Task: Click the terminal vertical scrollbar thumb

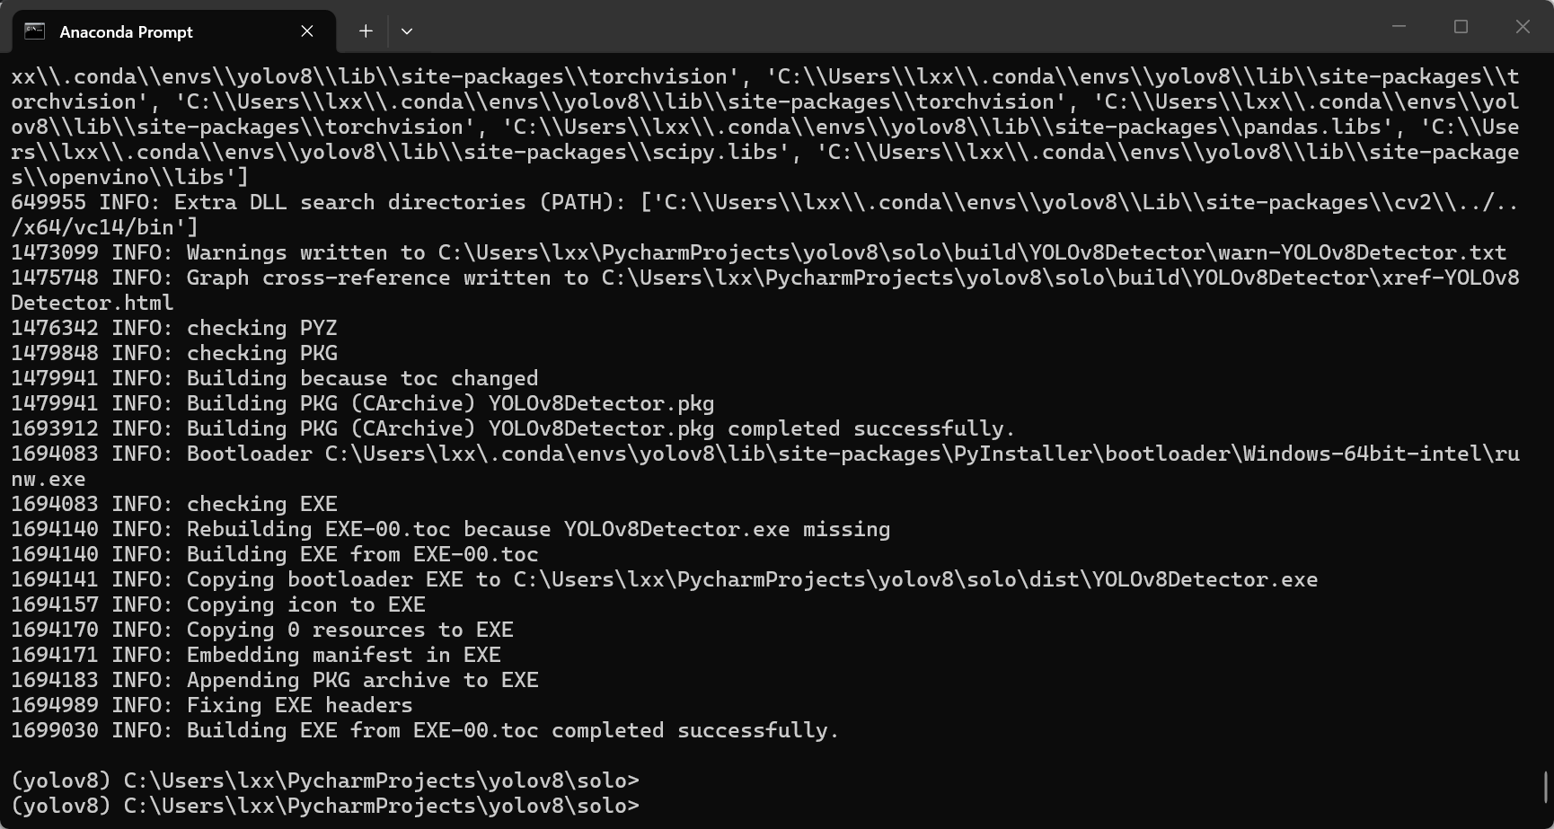Action: [1545, 788]
